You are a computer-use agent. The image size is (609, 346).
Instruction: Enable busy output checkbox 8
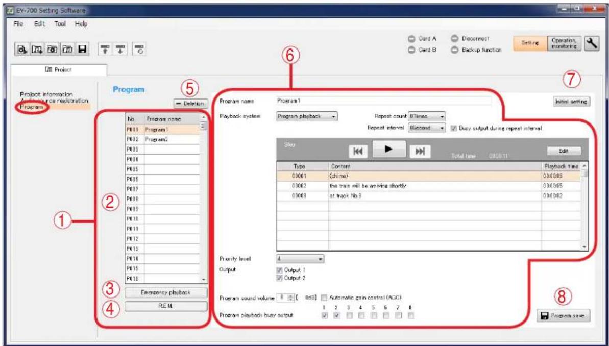[x=411, y=316]
